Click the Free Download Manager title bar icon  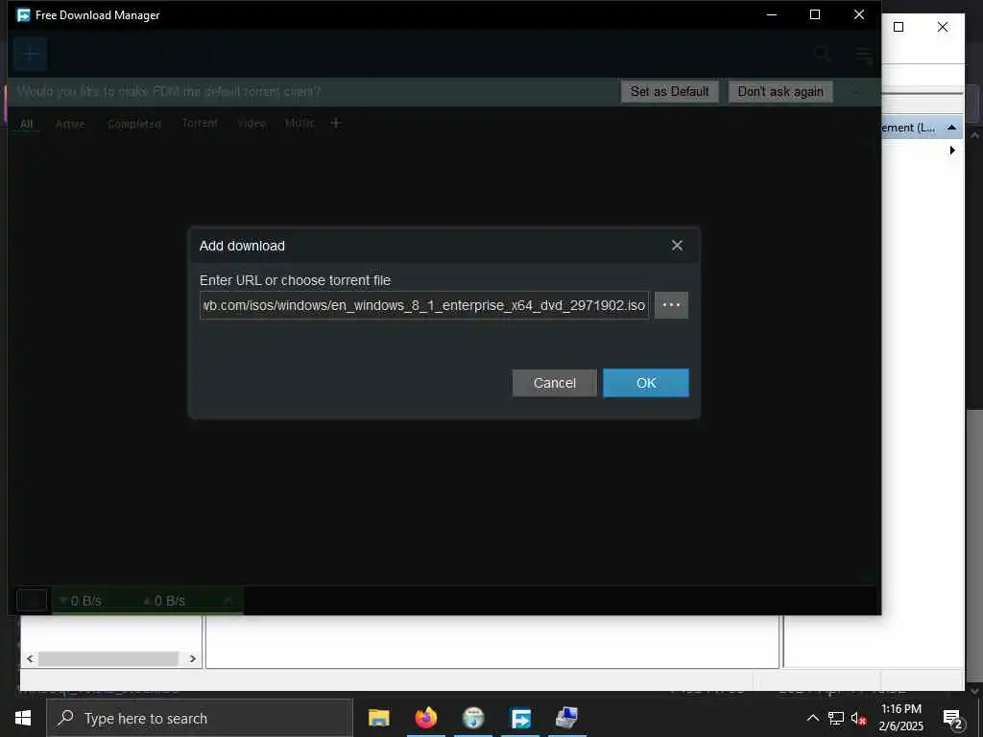(x=23, y=15)
